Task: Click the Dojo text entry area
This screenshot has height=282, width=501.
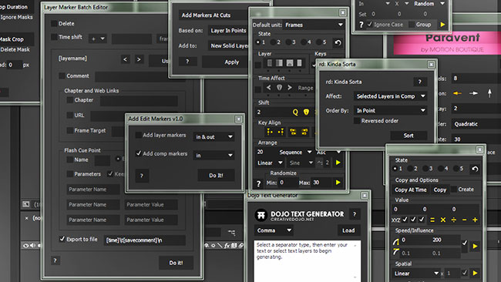Action: [x=307, y=261]
